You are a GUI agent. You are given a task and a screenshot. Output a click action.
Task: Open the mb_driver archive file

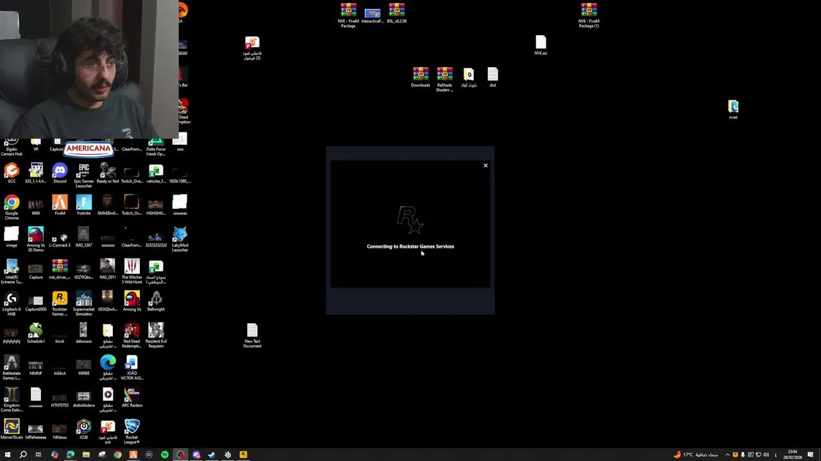pyautogui.click(x=60, y=270)
